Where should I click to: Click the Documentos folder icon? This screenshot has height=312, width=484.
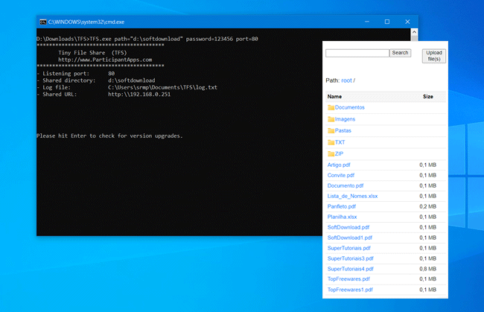(x=331, y=108)
